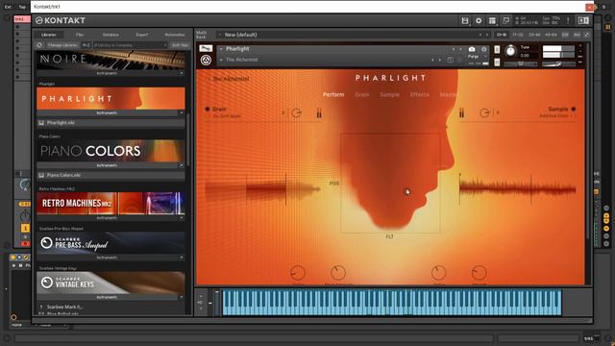The width and height of the screenshot is (615, 346).
Task: Toggle the AUX button in multi rack
Action: coord(577,35)
